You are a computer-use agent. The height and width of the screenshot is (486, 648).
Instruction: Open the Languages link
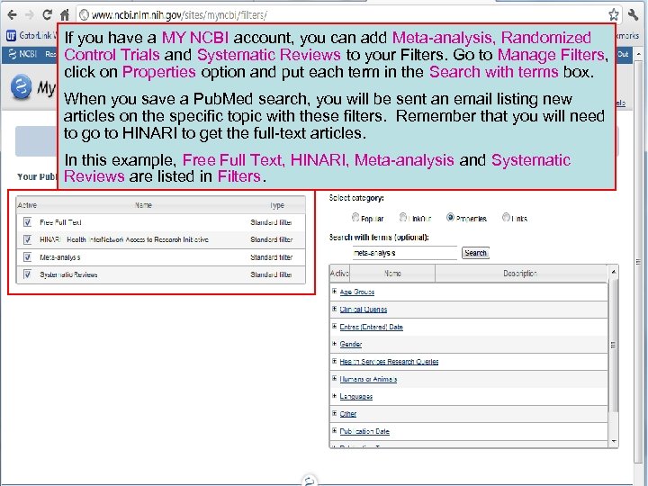(x=355, y=397)
